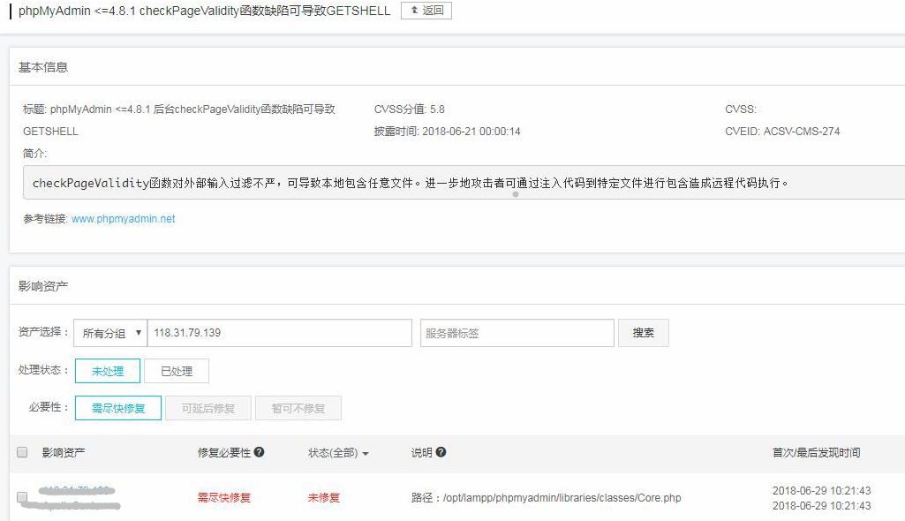Click the path text ending in Core.php
Image resolution: width=905 pixels, height=521 pixels.
click(546, 497)
